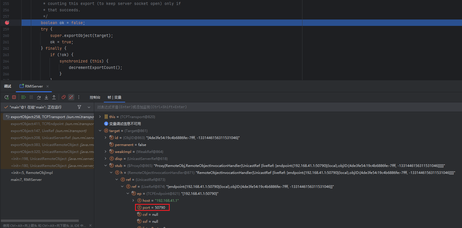Open more debug actions menu
The width and height of the screenshot is (462, 228).
(x=79, y=97)
